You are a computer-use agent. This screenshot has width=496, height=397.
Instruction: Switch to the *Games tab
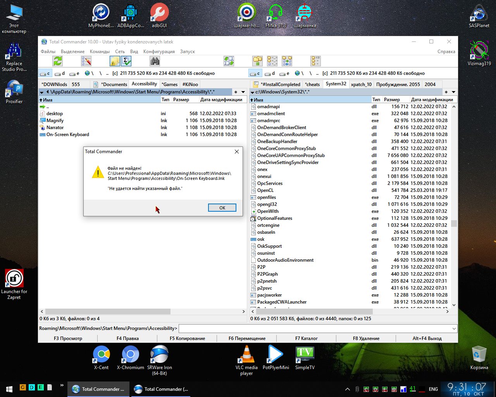pos(169,85)
